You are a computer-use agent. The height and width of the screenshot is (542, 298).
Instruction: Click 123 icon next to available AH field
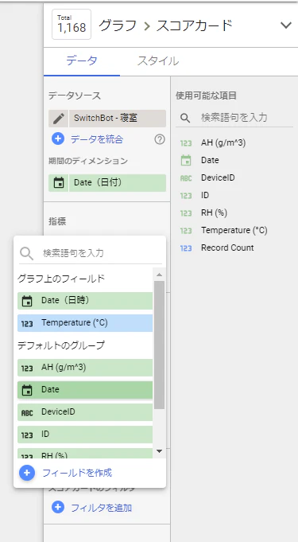pos(186,143)
